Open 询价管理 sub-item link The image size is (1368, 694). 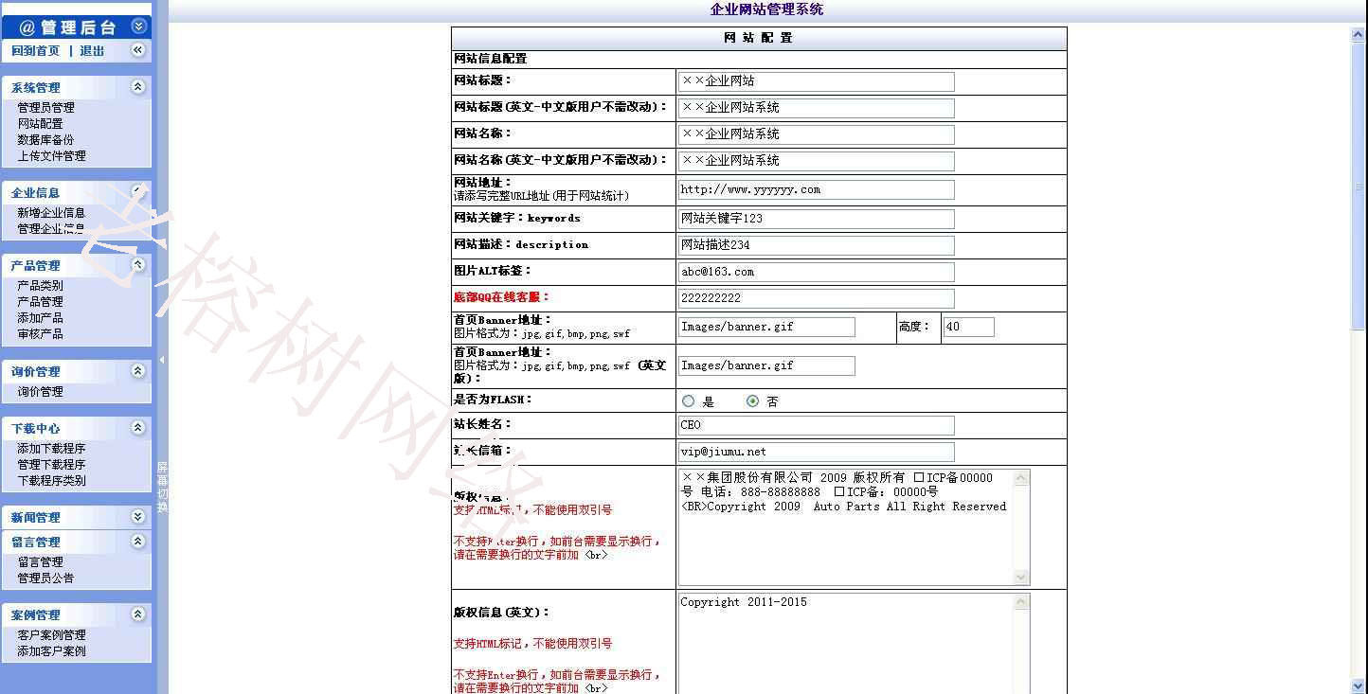pos(40,391)
